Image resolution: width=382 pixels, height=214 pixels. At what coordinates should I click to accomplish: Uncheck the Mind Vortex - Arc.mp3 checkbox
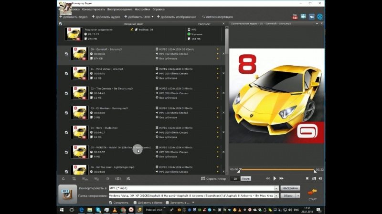click(x=66, y=73)
